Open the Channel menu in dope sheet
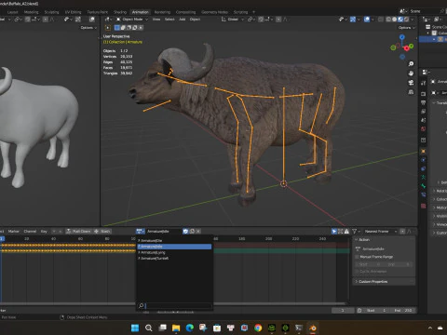Image resolution: width=447 pixels, height=335 pixels. point(30,232)
